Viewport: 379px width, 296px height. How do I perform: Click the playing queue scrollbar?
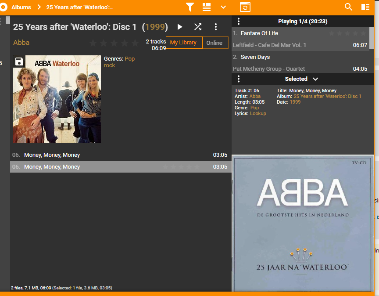click(x=372, y=39)
